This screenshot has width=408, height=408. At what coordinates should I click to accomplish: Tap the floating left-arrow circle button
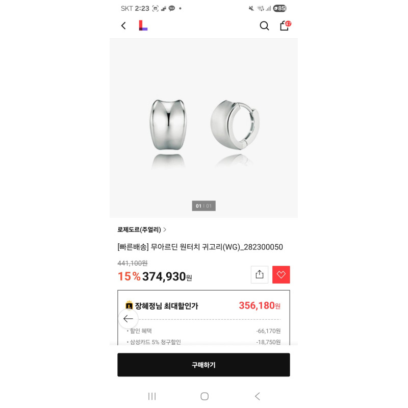point(129,318)
